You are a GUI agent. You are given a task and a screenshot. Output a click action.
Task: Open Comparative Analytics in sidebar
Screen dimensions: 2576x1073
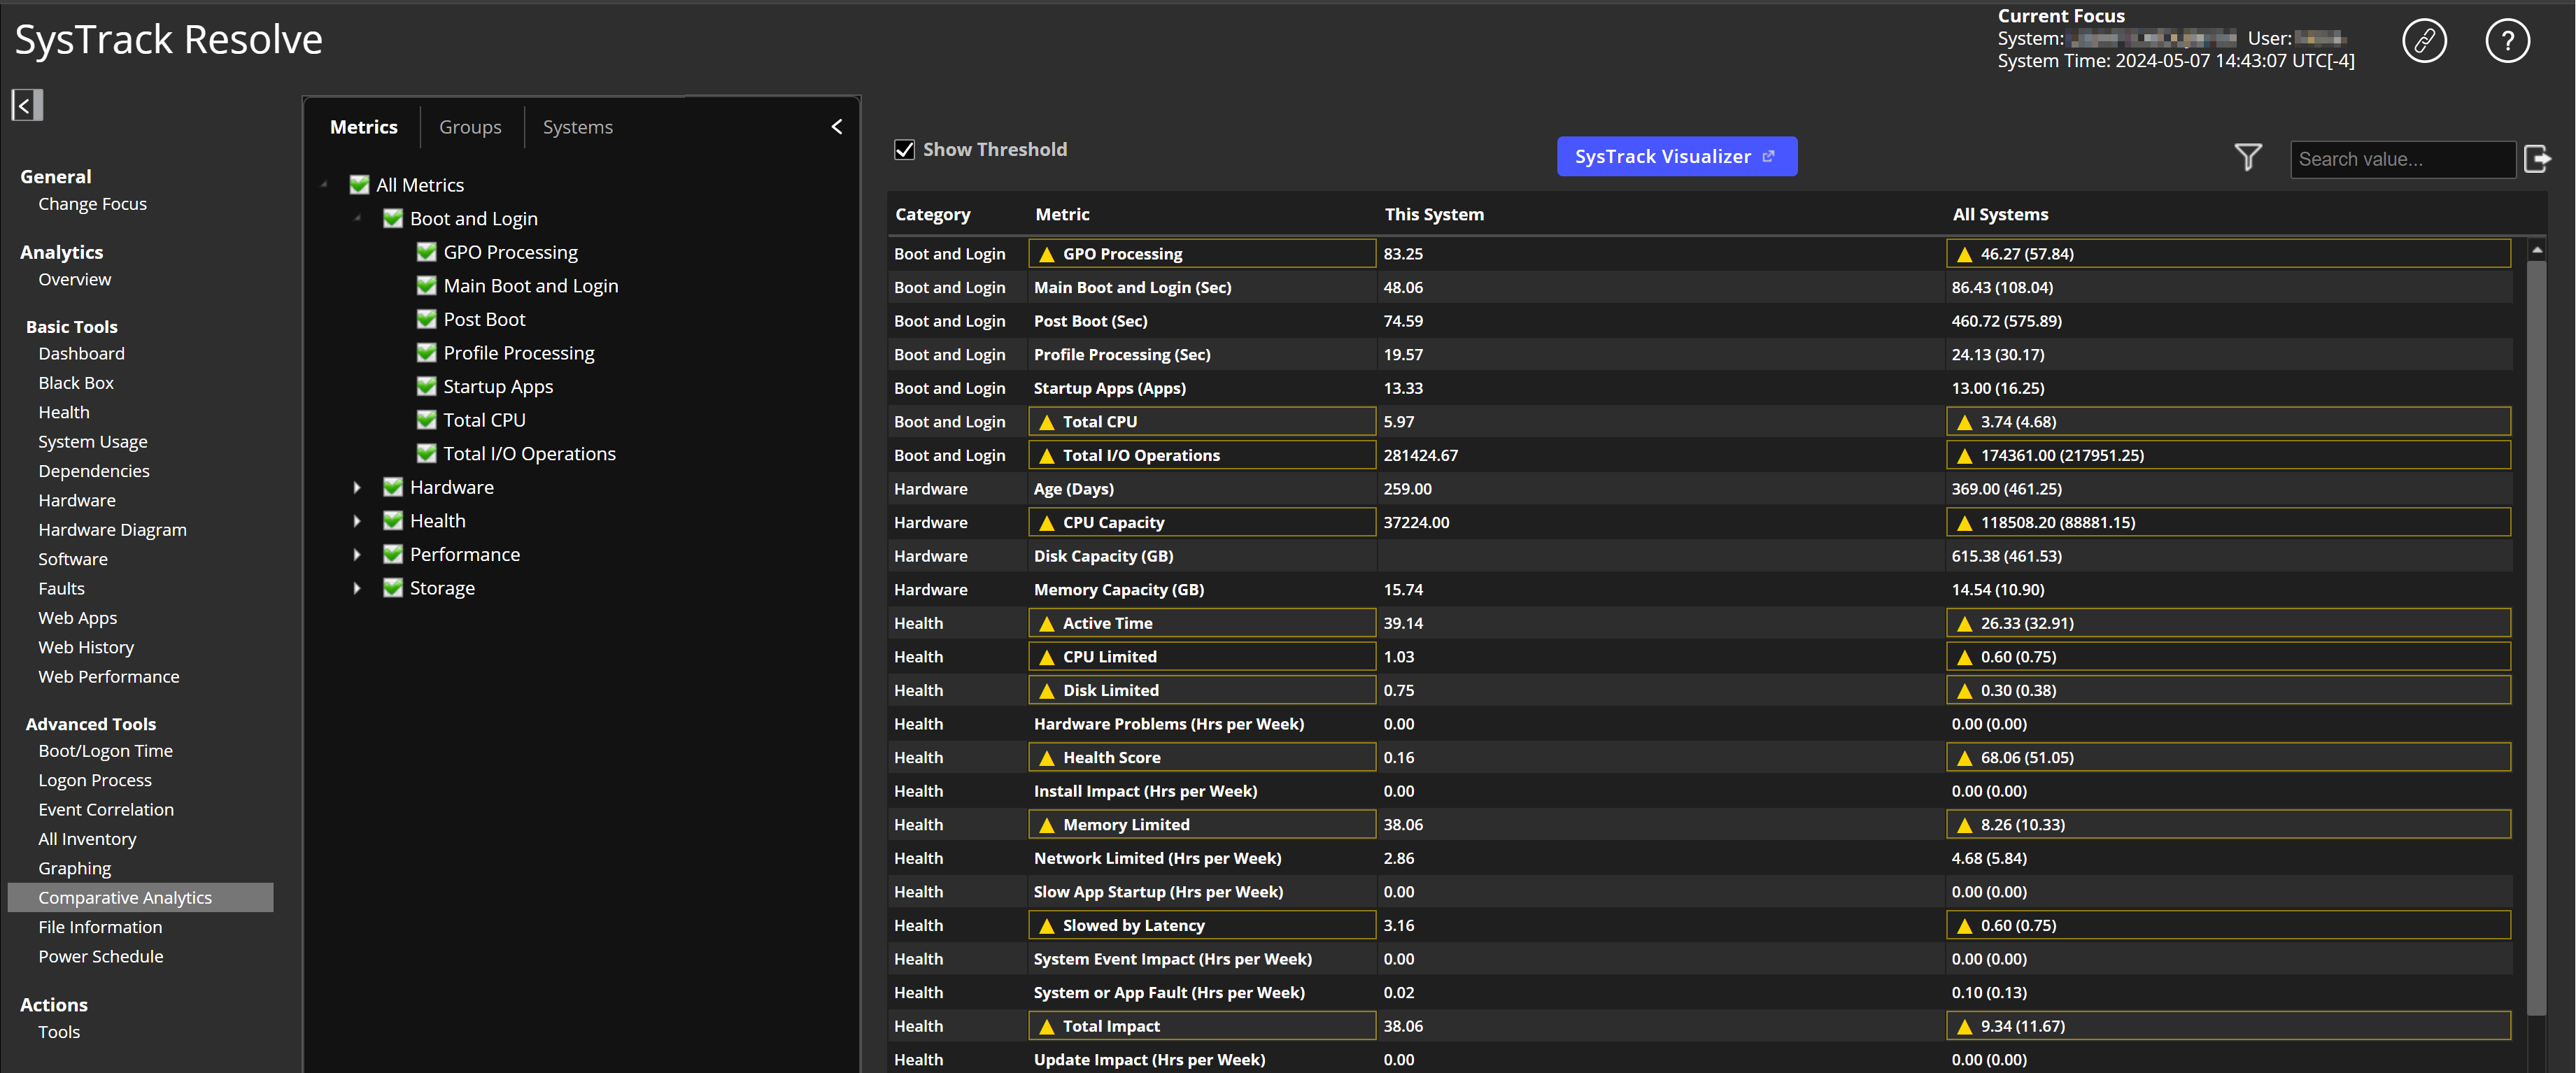(140, 898)
